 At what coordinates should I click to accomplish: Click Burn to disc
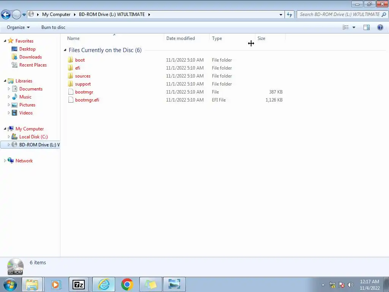coord(53,27)
